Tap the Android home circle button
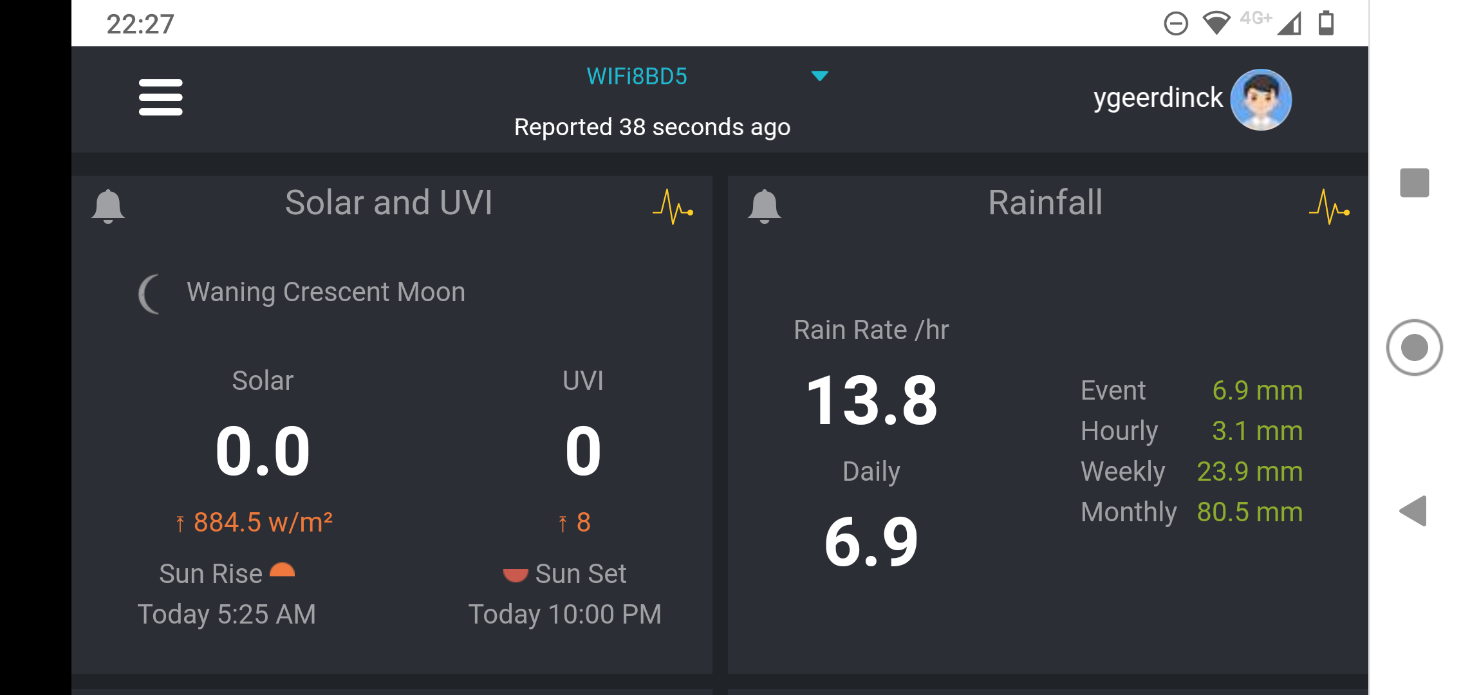 tap(1414, 347)
